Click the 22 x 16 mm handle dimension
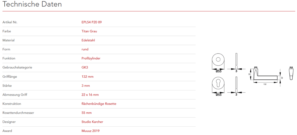This screenshot has height=135, width=297. point(90,95)
